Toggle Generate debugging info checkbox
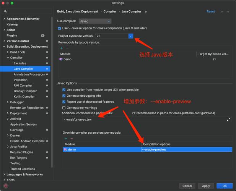The image size is (236, 191). (x=64, y=96)
